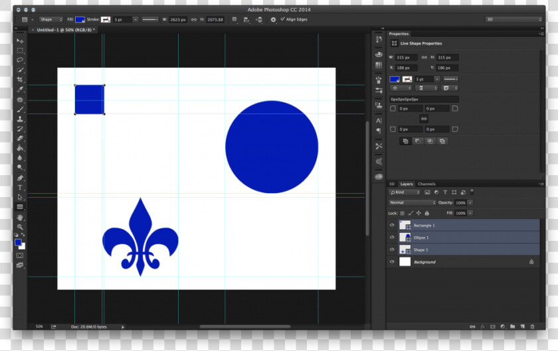Image resolution: width=558 pixels, height=351 pixels.
Task: Toggle Align Edges checkbox
Action: pyautogui.click(x=282, y=19)
